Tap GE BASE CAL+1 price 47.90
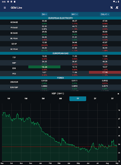Image resolution: width=121 pixels, height=165 pixels. [x=105, y=21]
